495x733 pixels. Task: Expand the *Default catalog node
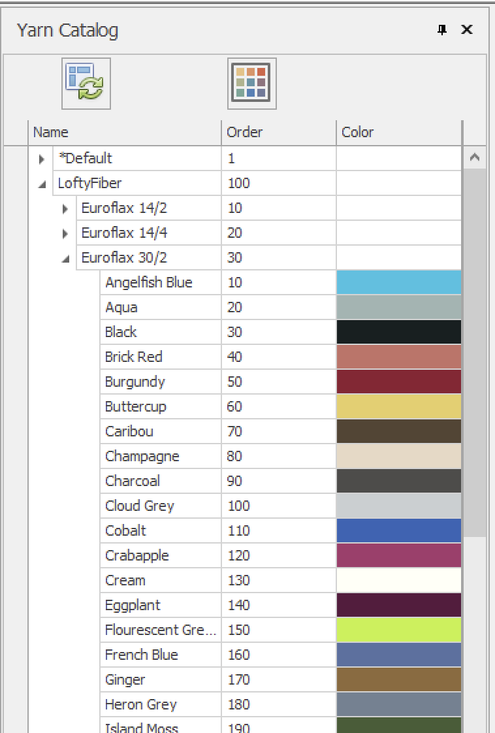click(x=41, y=159)
